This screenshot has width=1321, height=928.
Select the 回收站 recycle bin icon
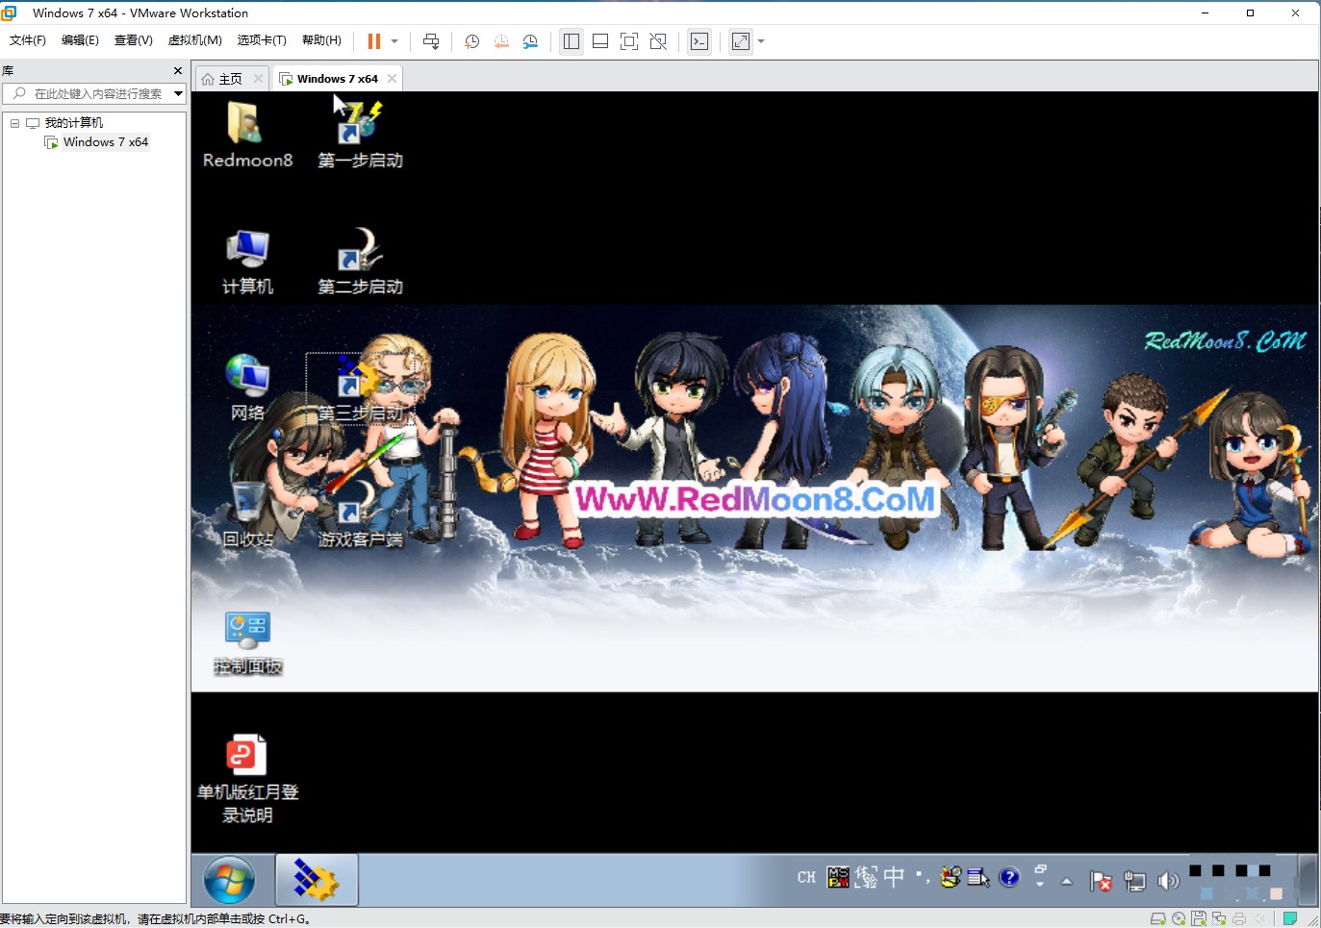pos(247,514)
